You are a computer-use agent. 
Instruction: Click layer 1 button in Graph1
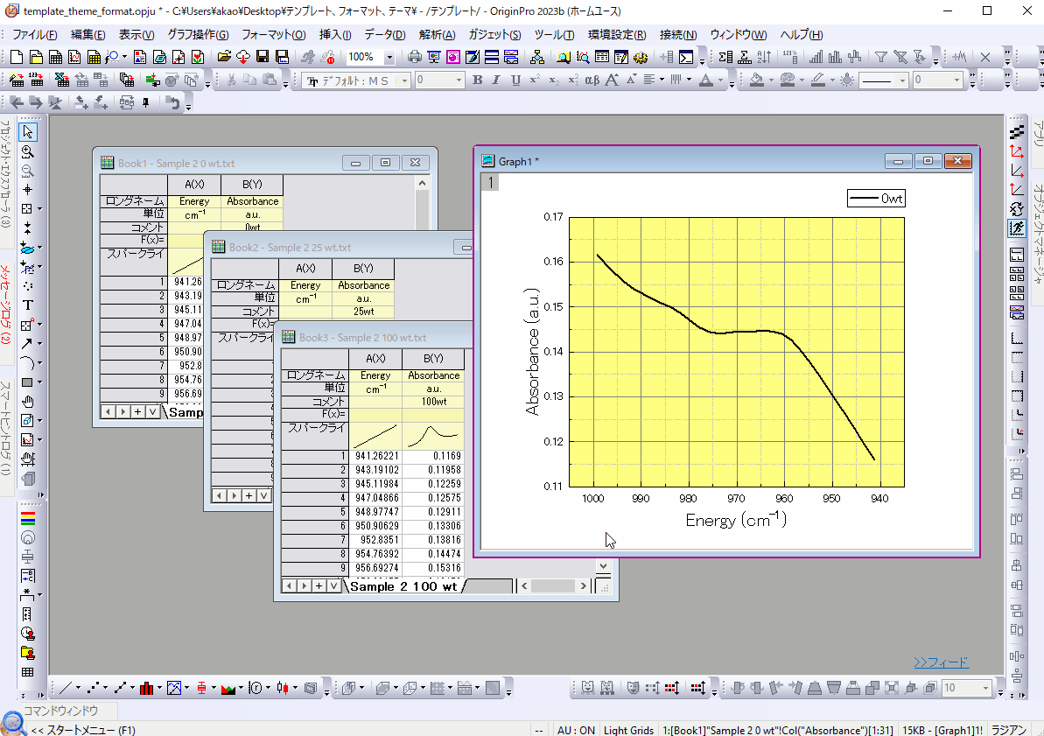(x=490, y=182)
